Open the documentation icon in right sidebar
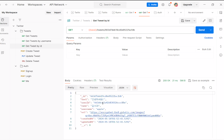224x140 pixels. click(x=221, y=21)
